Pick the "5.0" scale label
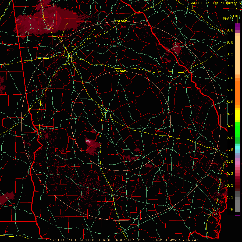 [x=230, y=102]
